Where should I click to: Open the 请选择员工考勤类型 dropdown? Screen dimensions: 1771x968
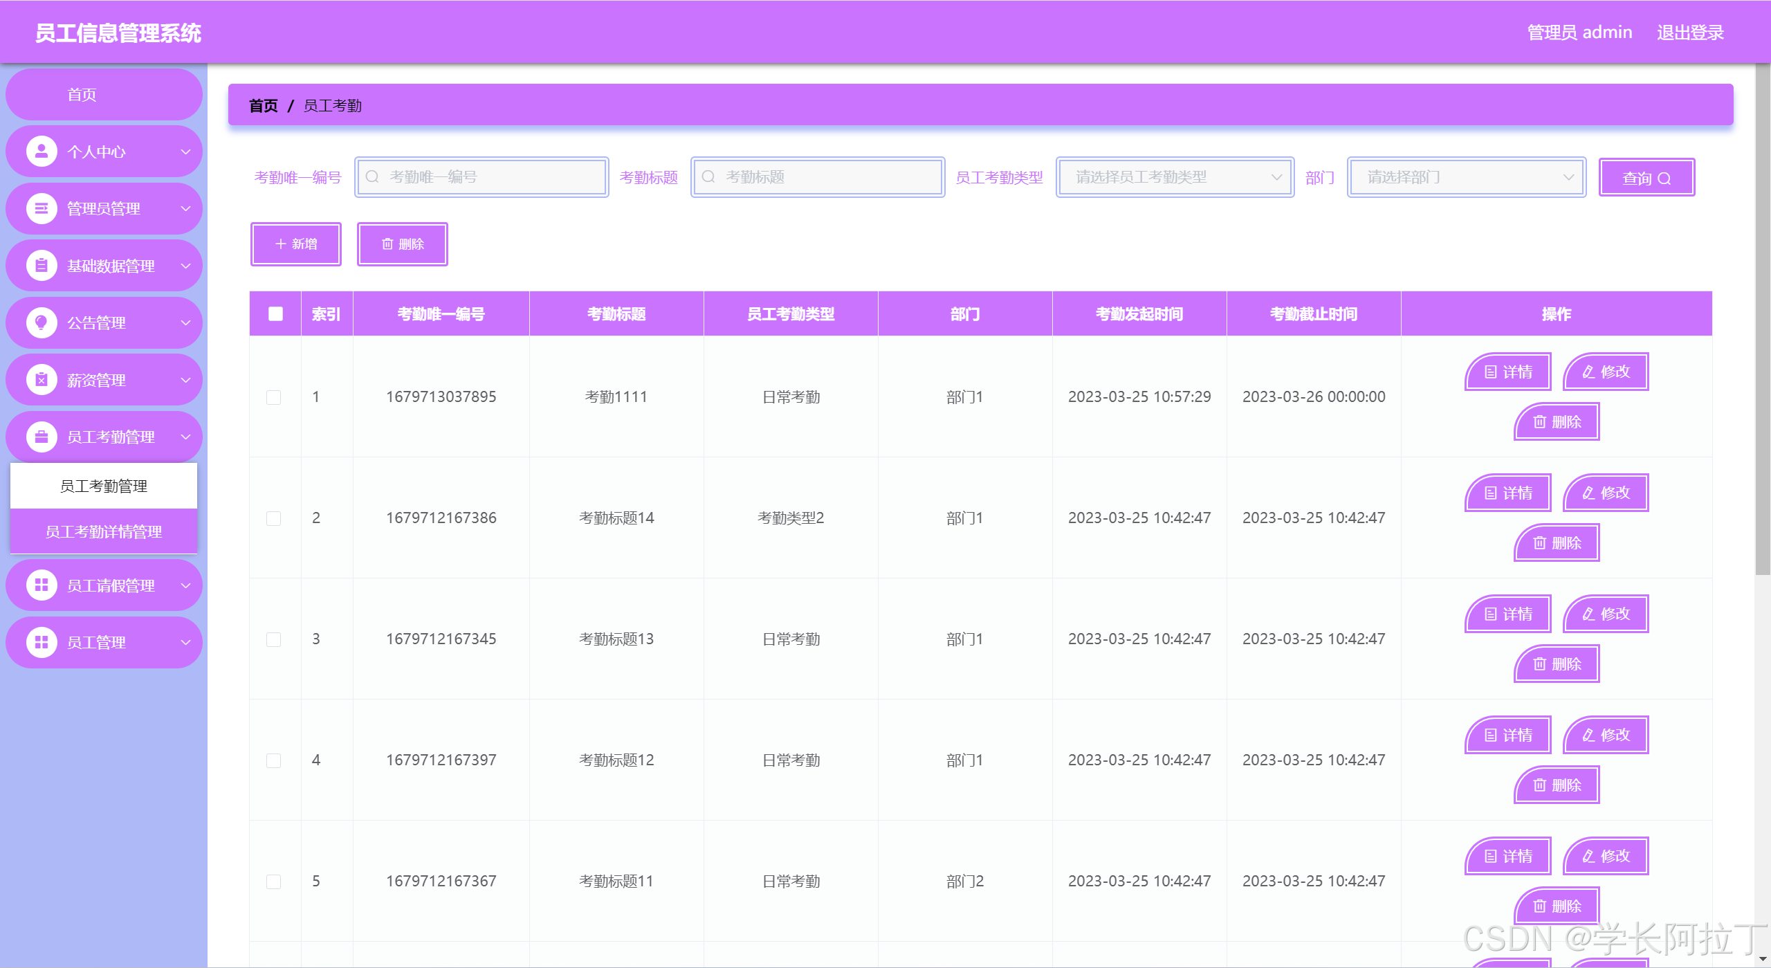[x=1174, y=177]
